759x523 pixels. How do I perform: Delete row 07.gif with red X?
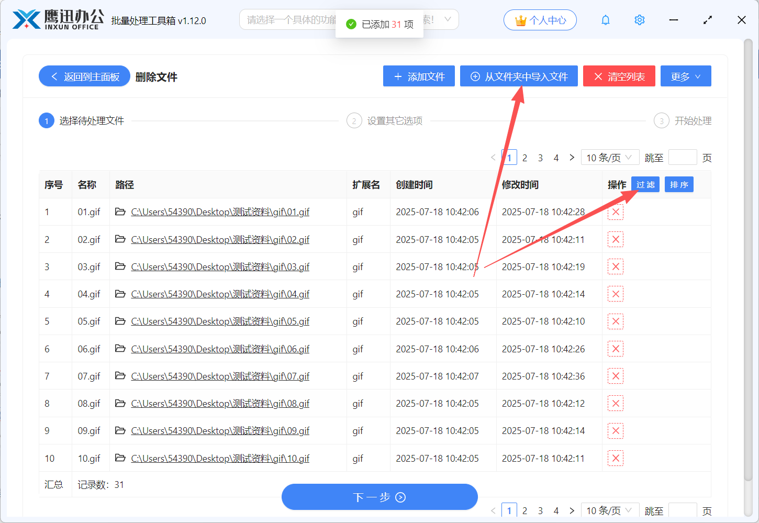(616, 376)
